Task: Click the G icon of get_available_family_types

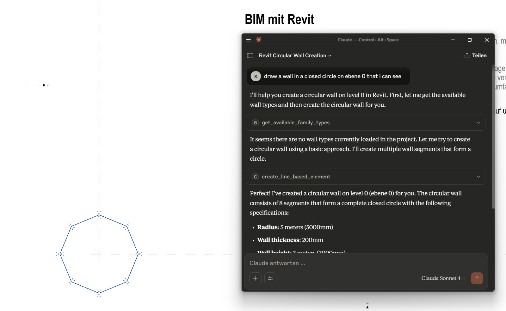Action: click(256, 123)
